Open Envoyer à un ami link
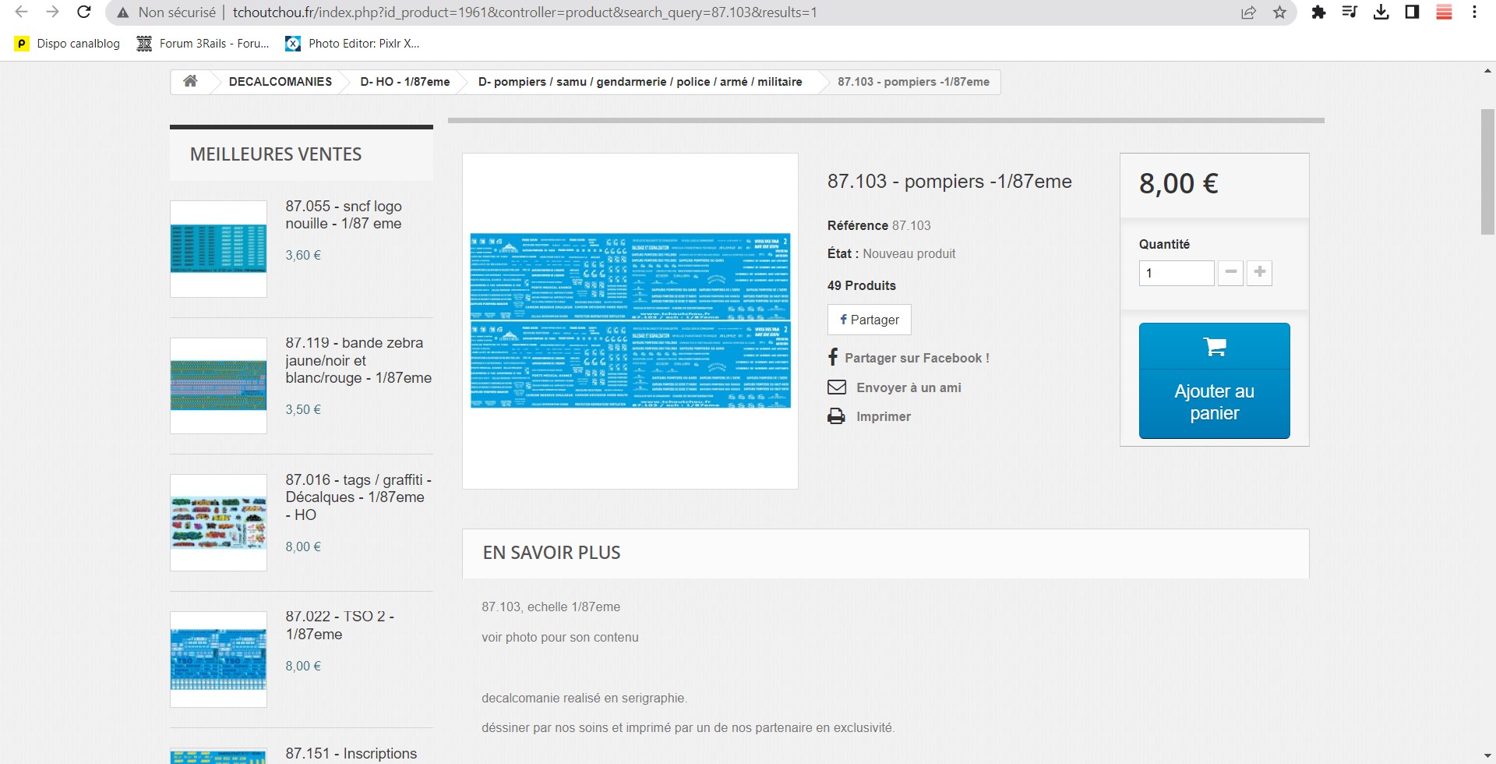This screenshot has height=764, width=1496. coord(908,387)
